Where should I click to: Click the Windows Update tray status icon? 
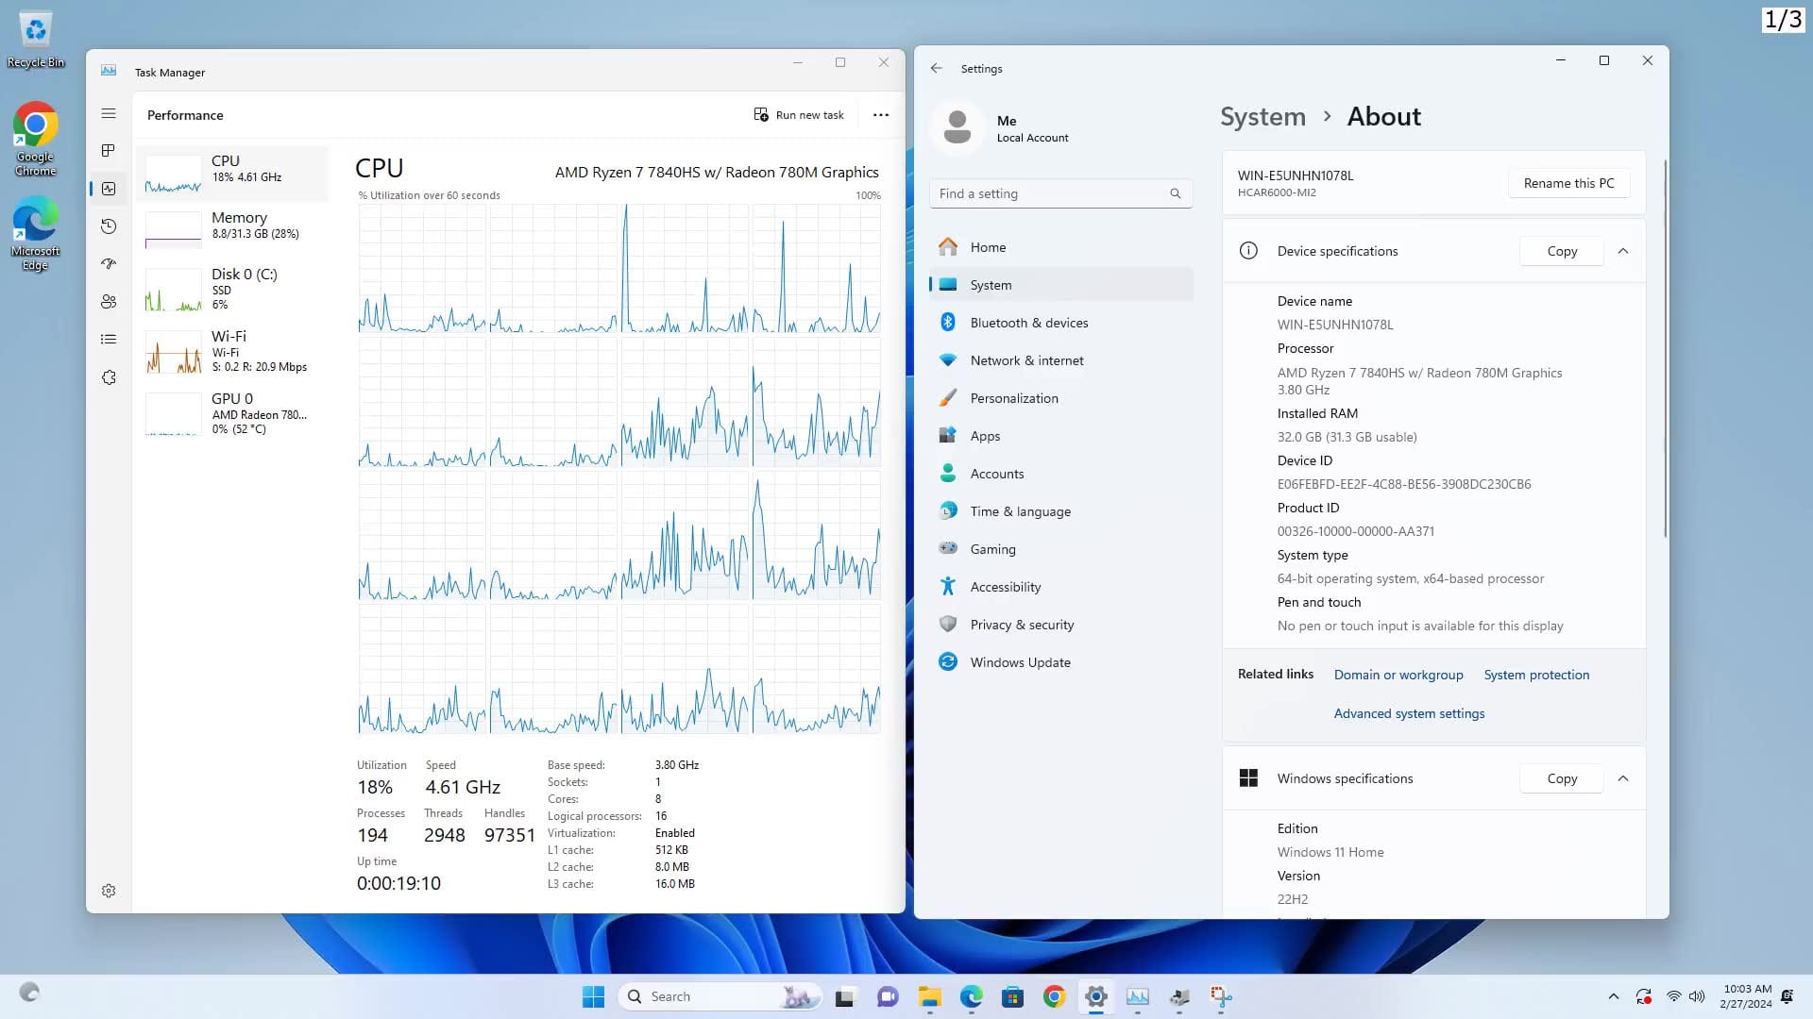[1644, 996]
